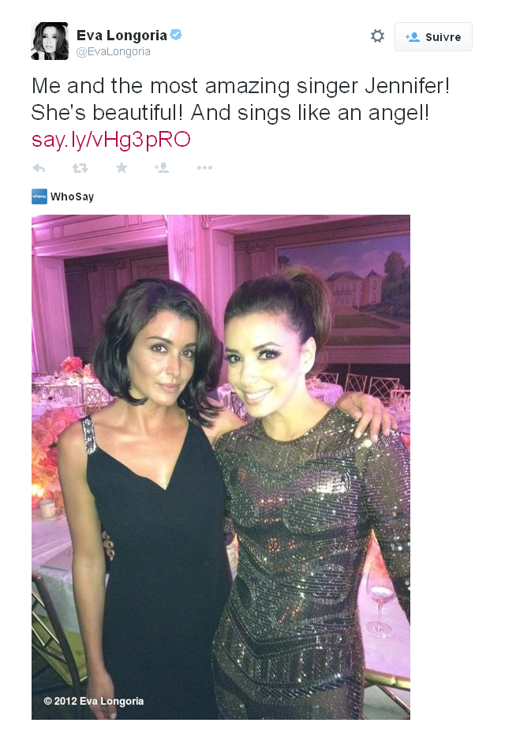This screenshot has width=505, height=734.
Task: Open the gear settings menu beside Suivre
Action: tap(377, 36)
